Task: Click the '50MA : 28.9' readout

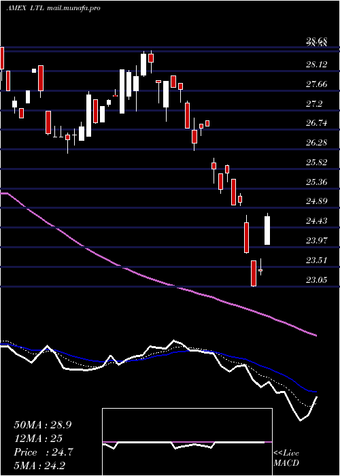Action: pyautogui.click(x=43, y=425)
